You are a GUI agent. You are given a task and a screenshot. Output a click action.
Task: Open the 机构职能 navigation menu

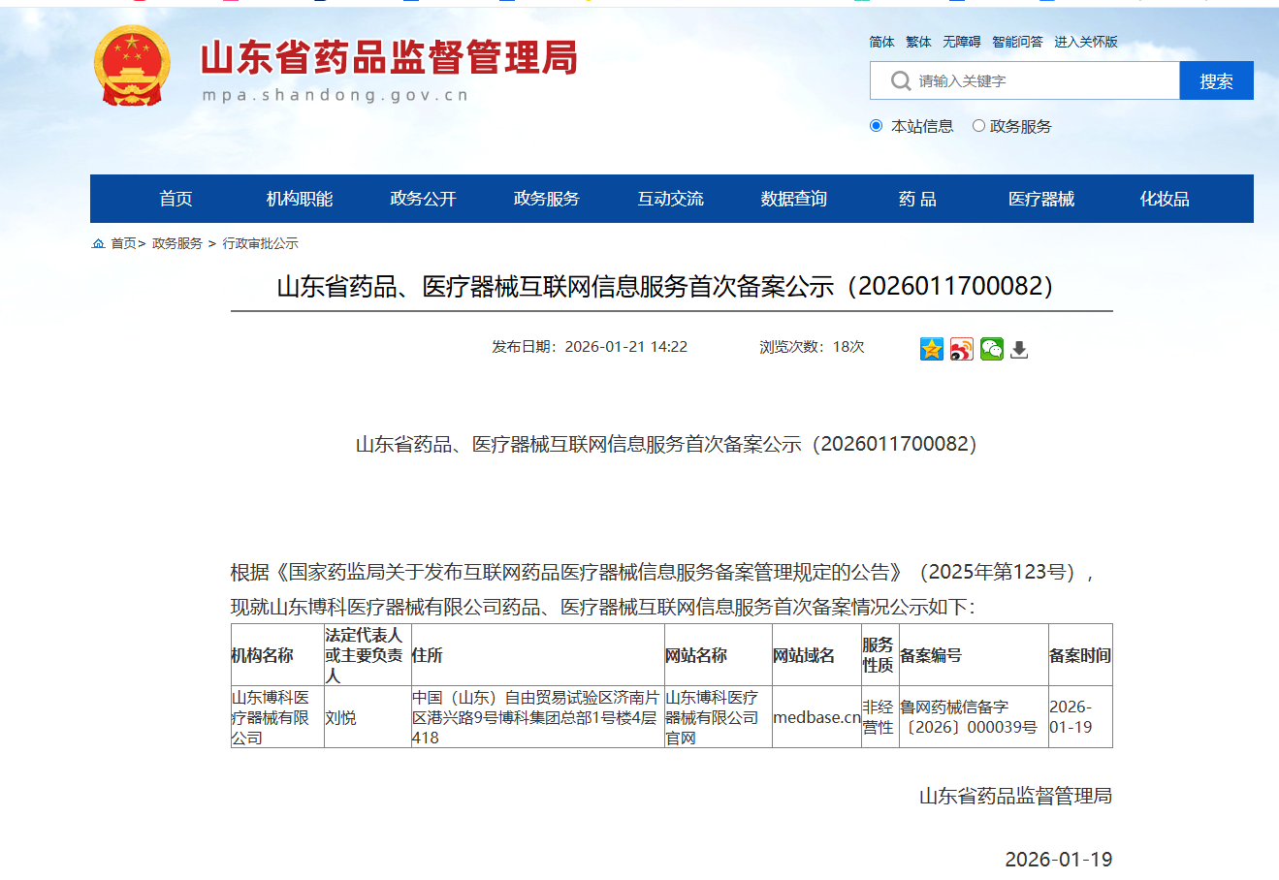pos(300,199)
